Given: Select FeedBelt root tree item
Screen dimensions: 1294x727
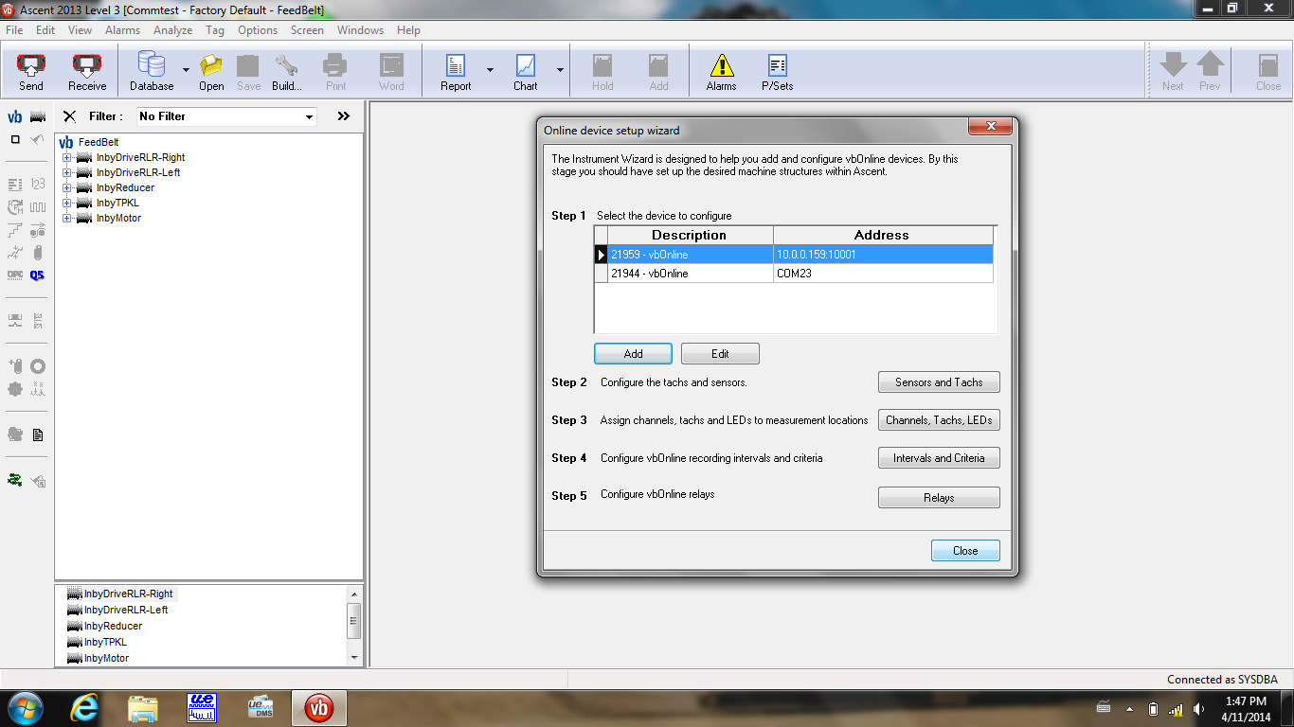Looking at the screenshot, I should pos(99,142).
